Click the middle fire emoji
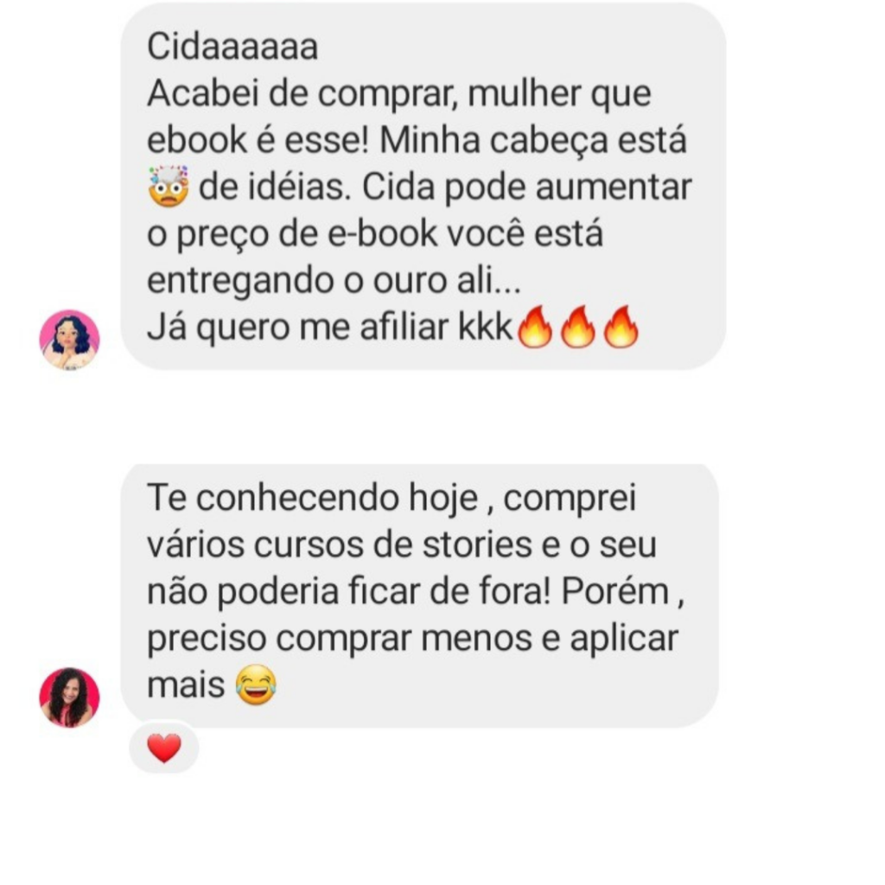The width and height of the screenshot is (885, 885). [578, 327]
